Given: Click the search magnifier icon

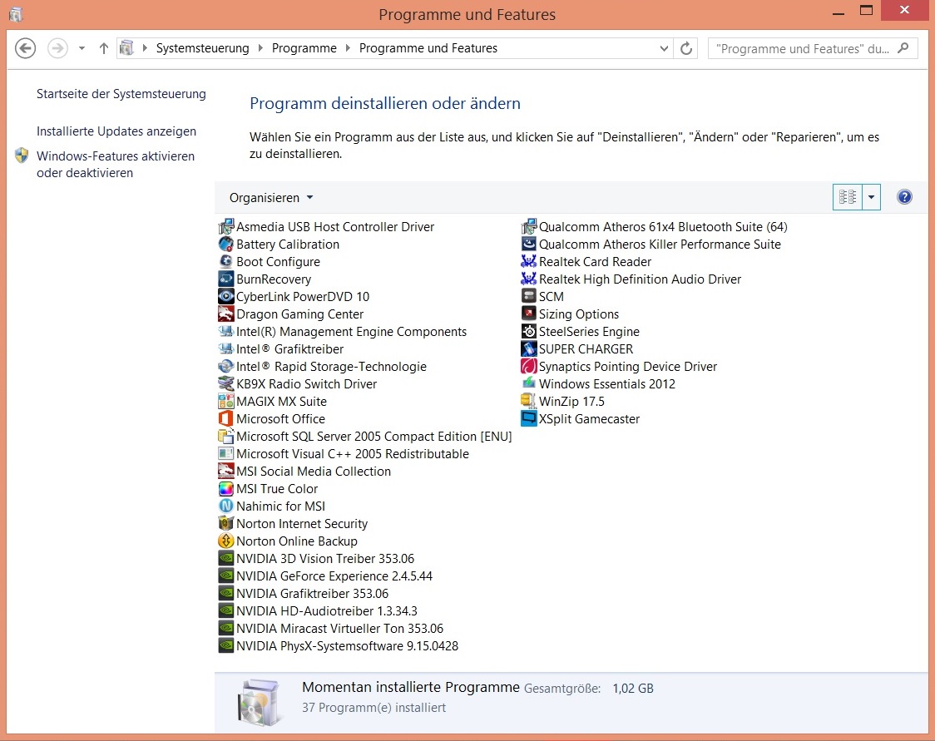Looking at the screenshot, I should [903, 48].
